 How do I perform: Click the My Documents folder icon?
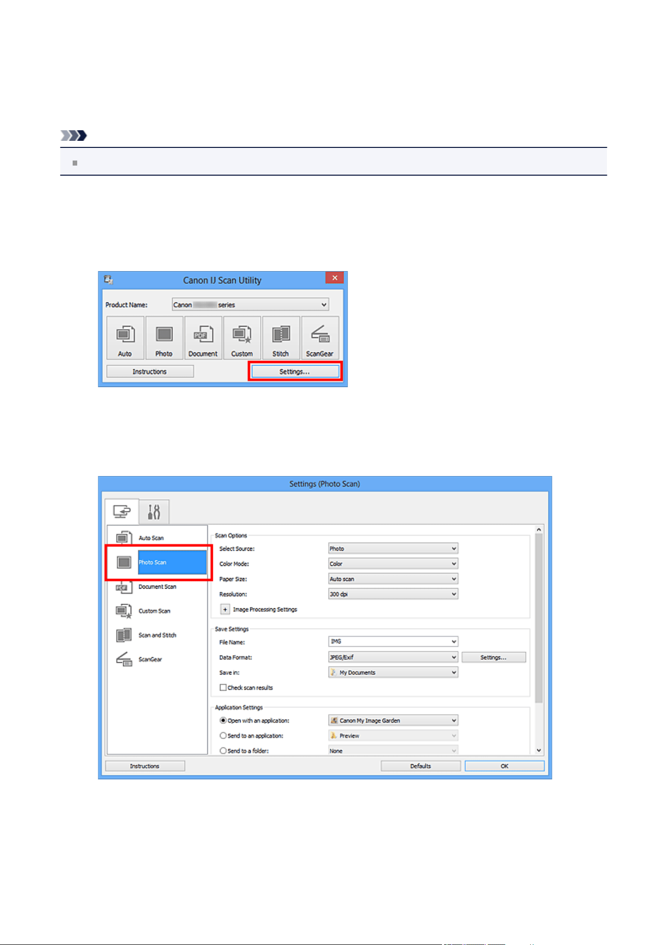(x=333, y=672)
